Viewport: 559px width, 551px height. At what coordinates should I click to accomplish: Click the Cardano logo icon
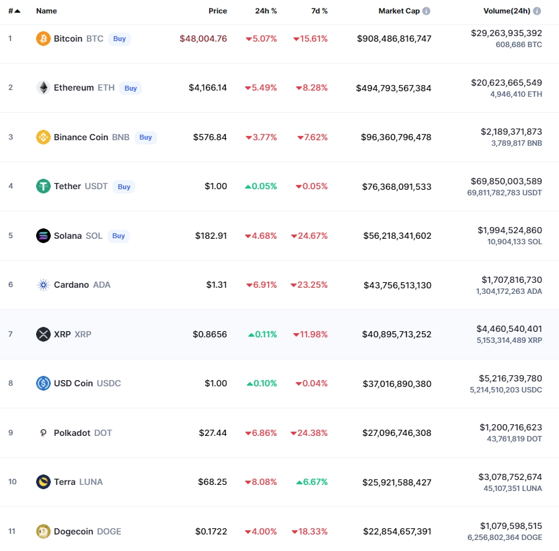(x=43, y=285)
